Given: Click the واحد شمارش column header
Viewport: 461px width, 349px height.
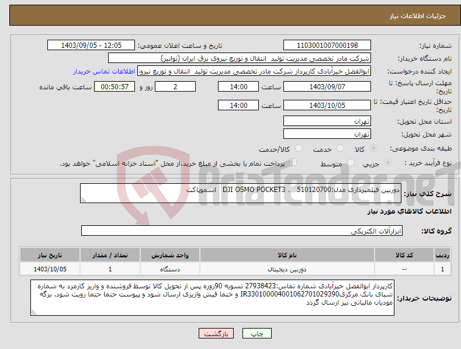Looking at the screenshot, I should (x=170, y=255).
